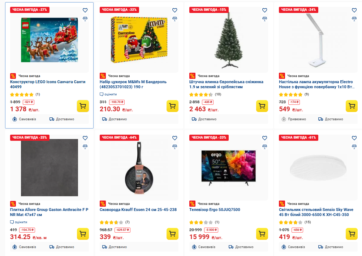Viewport: 362px width, 256px height.
Task: Click the compare scales icon for the Christmas tree
Action: [264, 19]
